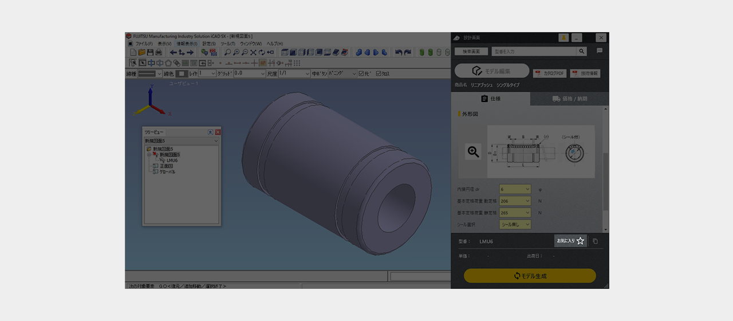
Task: Click the Save floppy disk icon
Action: coord(150,52)
